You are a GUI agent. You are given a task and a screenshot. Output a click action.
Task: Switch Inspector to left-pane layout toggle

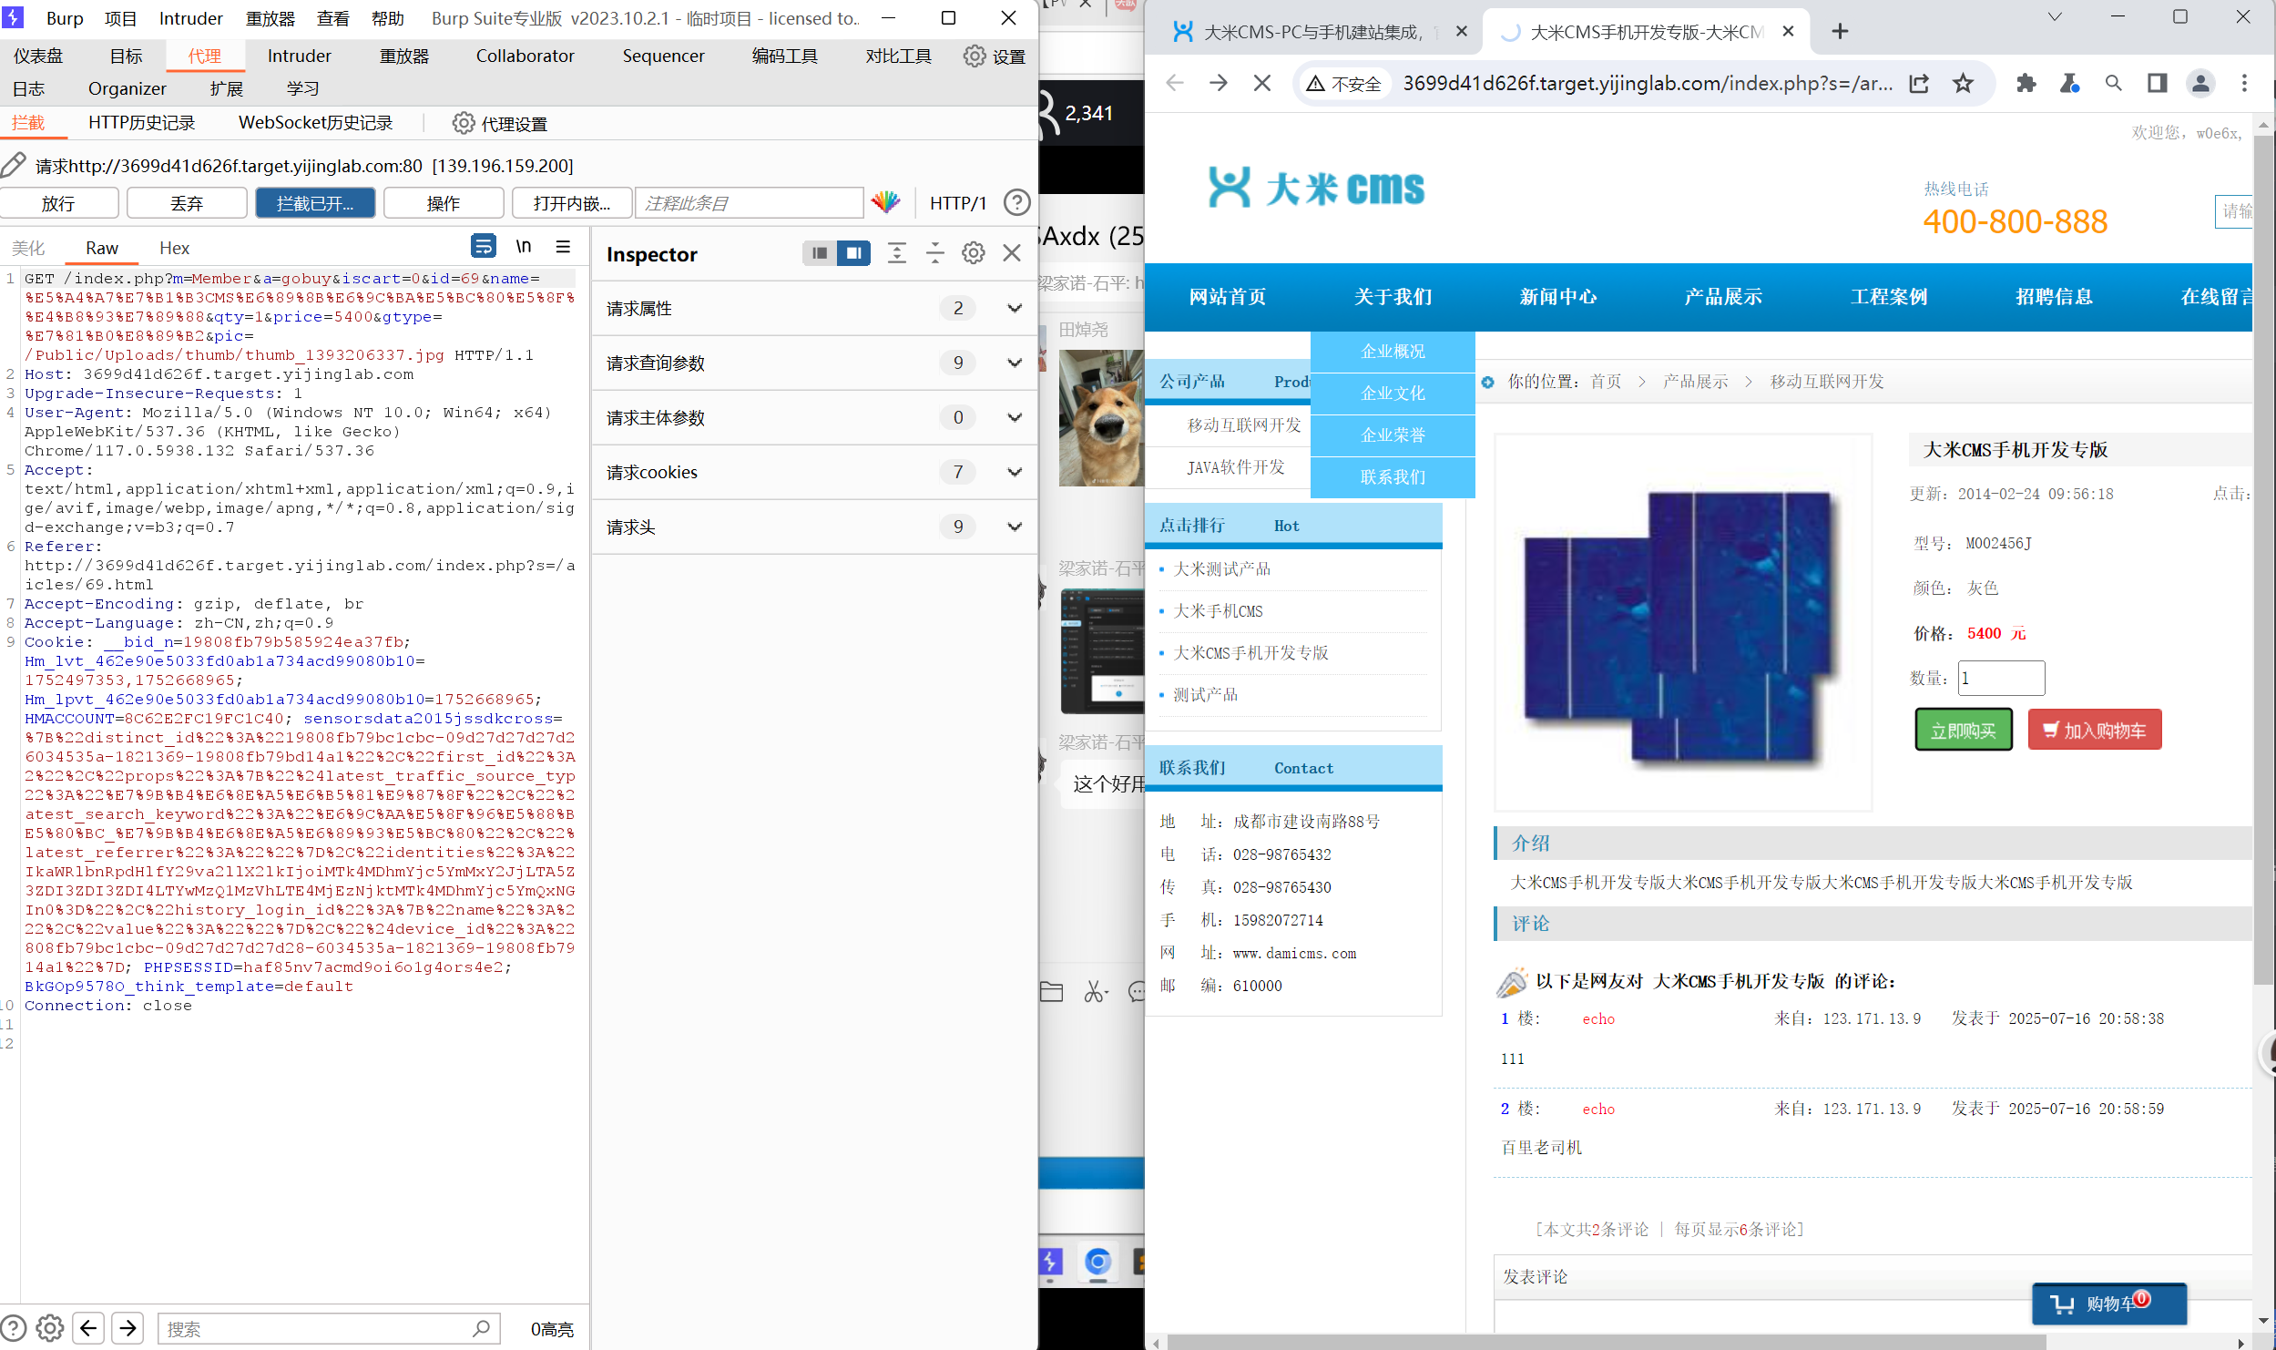(817, 253)
